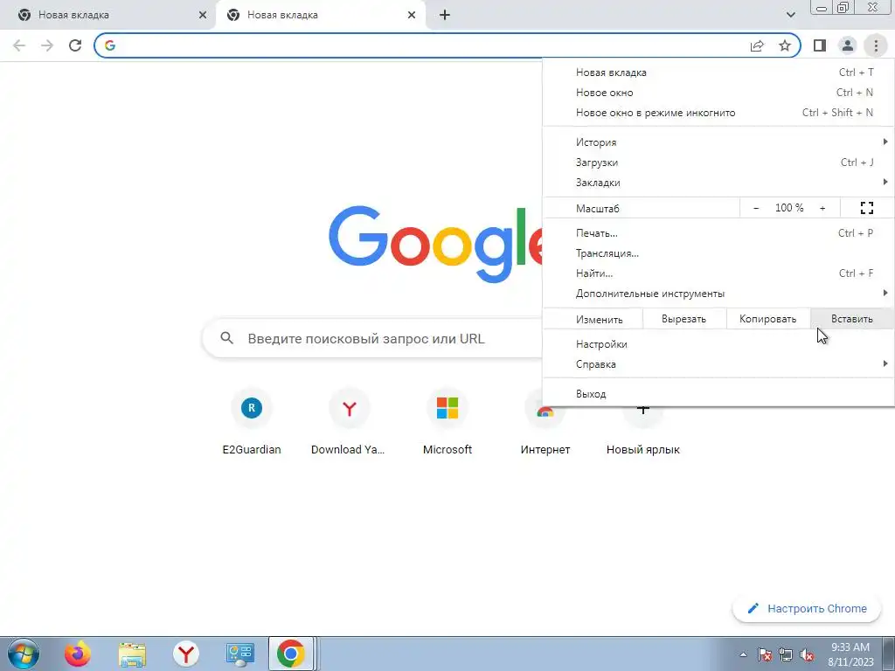The width and height of the screenshot is (895, 671).
Task: Open Настройки from the menu
Action: (x=718, y=344)
